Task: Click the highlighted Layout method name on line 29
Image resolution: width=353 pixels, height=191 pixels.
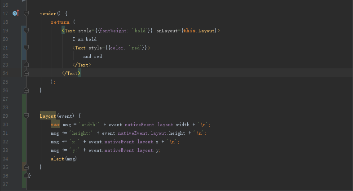Action: coord(48,116)
